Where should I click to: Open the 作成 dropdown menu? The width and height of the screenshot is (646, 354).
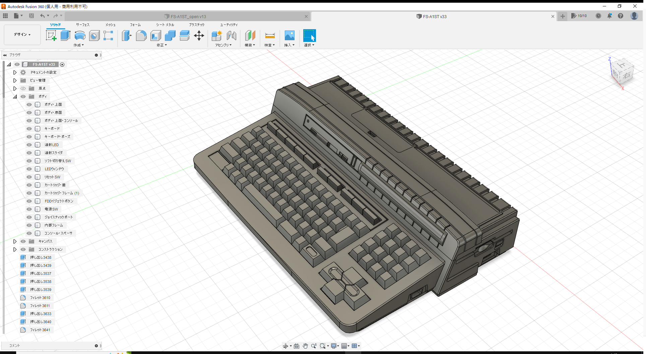pyautogui.click(x=79, y=45)
